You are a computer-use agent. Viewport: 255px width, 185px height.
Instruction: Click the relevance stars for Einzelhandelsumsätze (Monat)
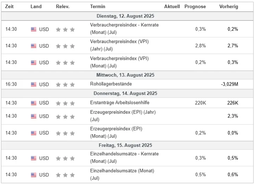(x=65, y=175)
